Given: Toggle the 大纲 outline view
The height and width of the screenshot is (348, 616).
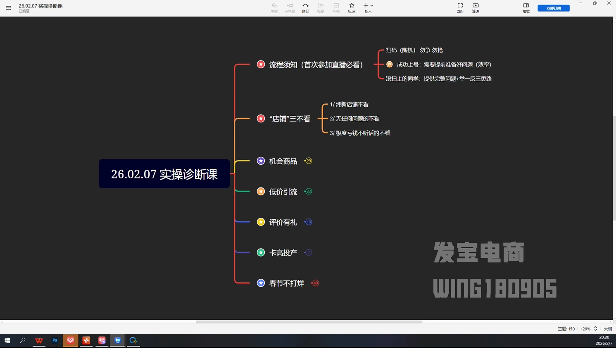Looking at the screenshot, I should 608,328.
